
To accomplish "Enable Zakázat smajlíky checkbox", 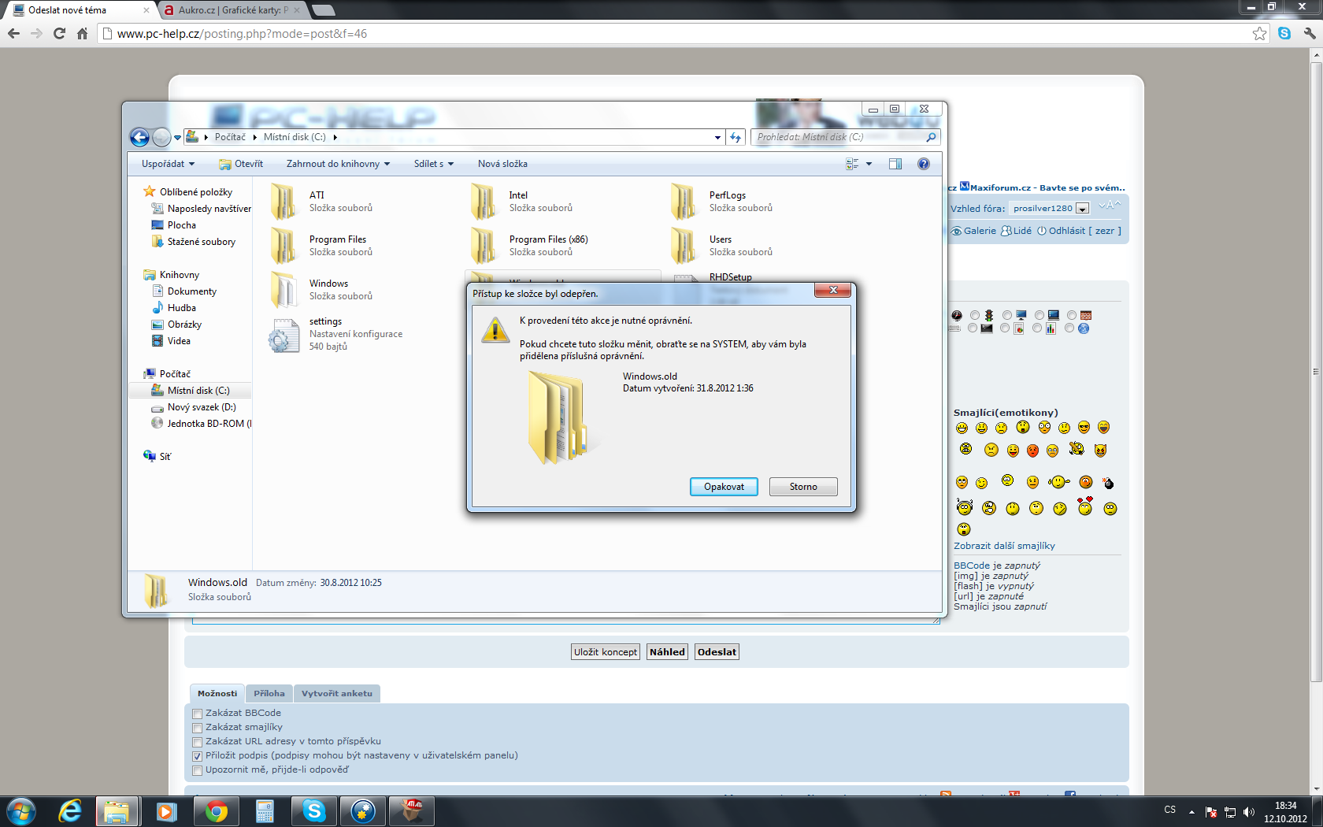I will coord(198,728).
